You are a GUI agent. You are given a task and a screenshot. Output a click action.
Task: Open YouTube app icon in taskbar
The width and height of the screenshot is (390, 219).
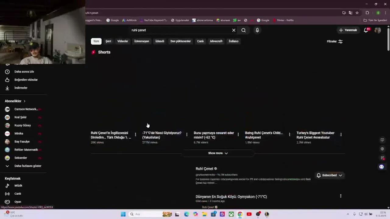[249, 214]
